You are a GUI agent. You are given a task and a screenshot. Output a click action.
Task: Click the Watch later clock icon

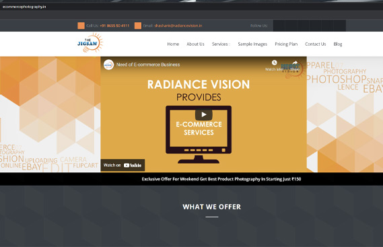coord(275,63)
